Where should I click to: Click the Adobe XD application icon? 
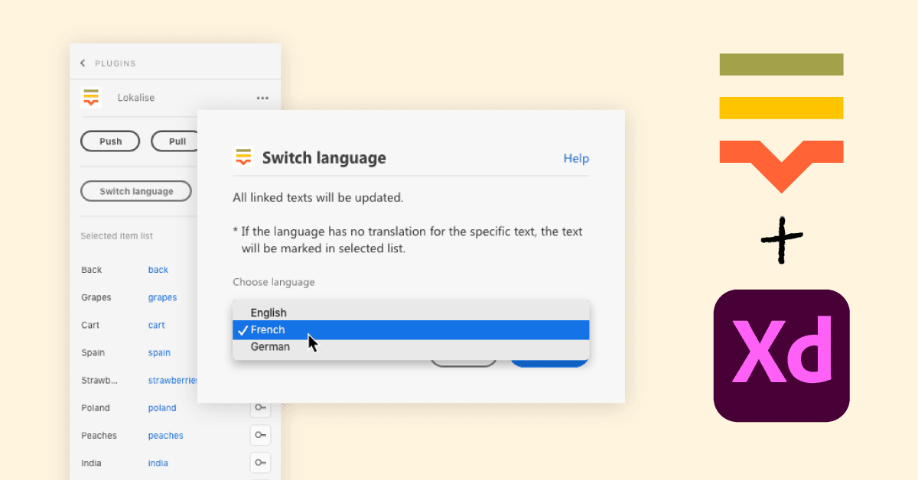pos(781,355)
